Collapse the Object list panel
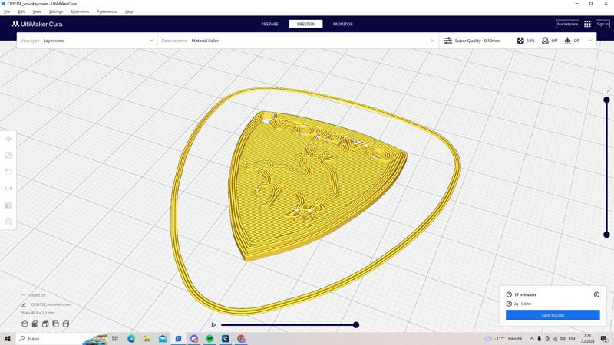 click(x=23, y=295)
